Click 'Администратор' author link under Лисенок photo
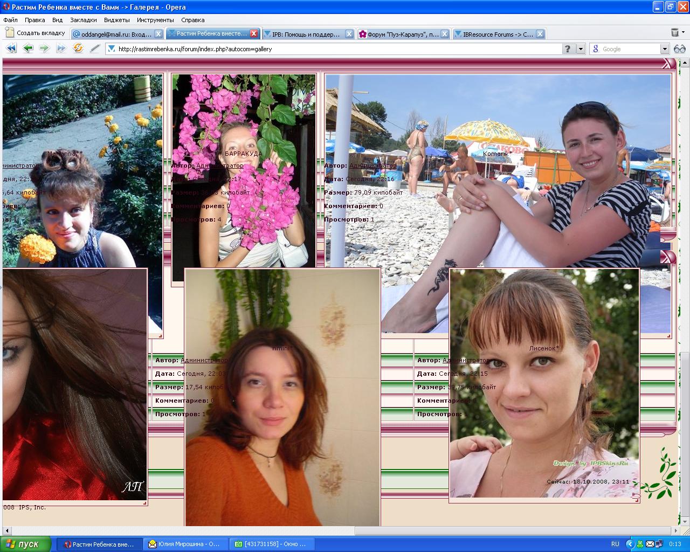 click(x=466, y=360)
